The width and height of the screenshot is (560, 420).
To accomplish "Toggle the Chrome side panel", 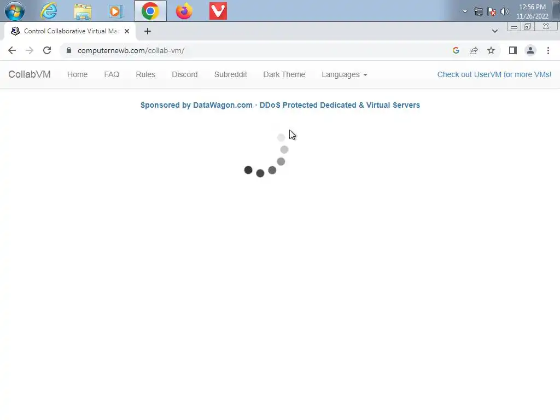I will (x=513, y=50).
